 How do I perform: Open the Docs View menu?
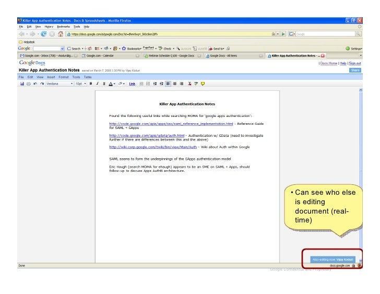coord(40,77)
